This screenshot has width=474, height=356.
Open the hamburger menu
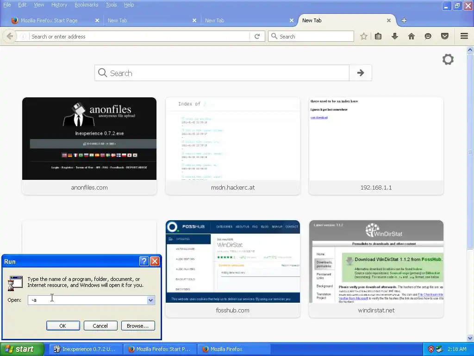[x=464, y=36]
